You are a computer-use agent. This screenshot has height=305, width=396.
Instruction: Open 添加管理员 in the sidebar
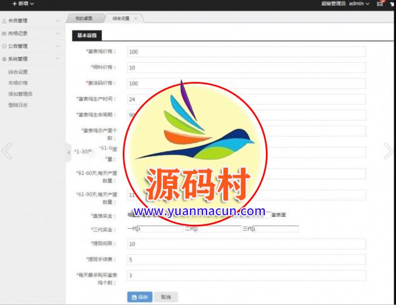[20, 94]
